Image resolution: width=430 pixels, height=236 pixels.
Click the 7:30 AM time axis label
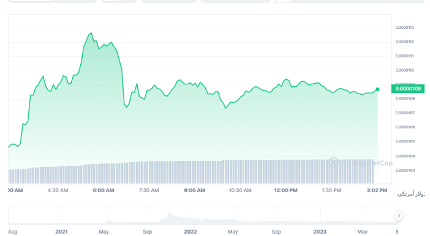tap(149, 190)
